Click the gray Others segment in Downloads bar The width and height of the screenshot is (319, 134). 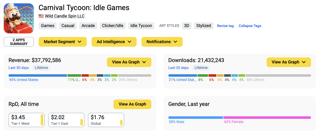(278, 75)
